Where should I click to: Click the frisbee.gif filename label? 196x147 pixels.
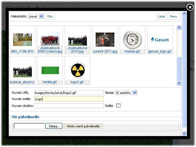[x=132, y=51]
